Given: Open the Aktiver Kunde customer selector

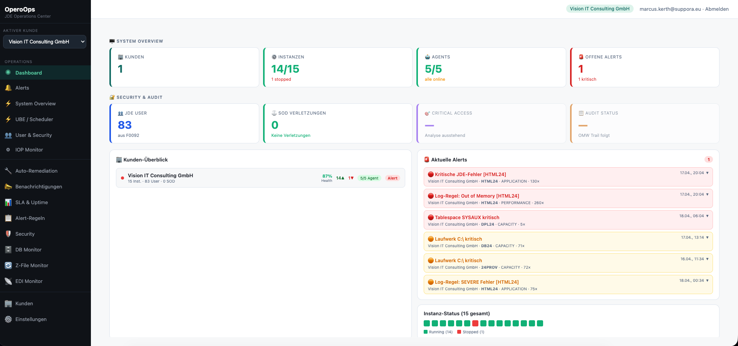Looking at the screenshot, I should tap(44, 42).
